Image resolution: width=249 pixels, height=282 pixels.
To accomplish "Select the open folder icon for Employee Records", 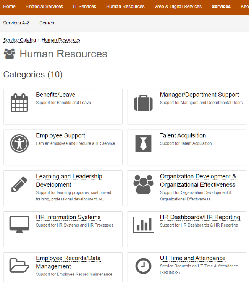I will click(x=19, y=265).
